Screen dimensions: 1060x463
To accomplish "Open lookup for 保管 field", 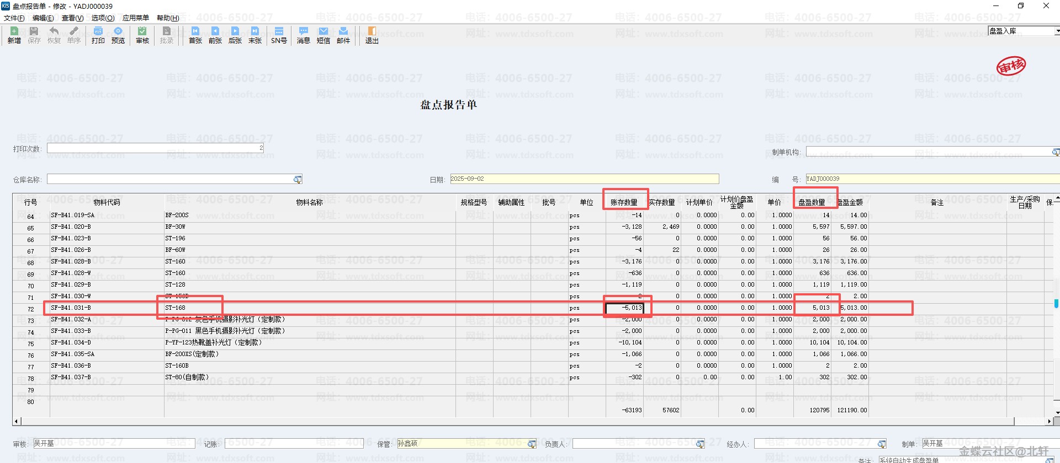I will [x=532, y=444].
